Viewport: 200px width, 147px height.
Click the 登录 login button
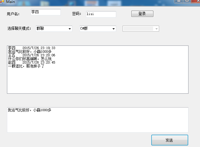142,14
